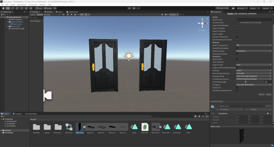Toggle hidden objects visibility counter in Scene view
This screenshot has width=274, height=147.
(x=82, y=15)
